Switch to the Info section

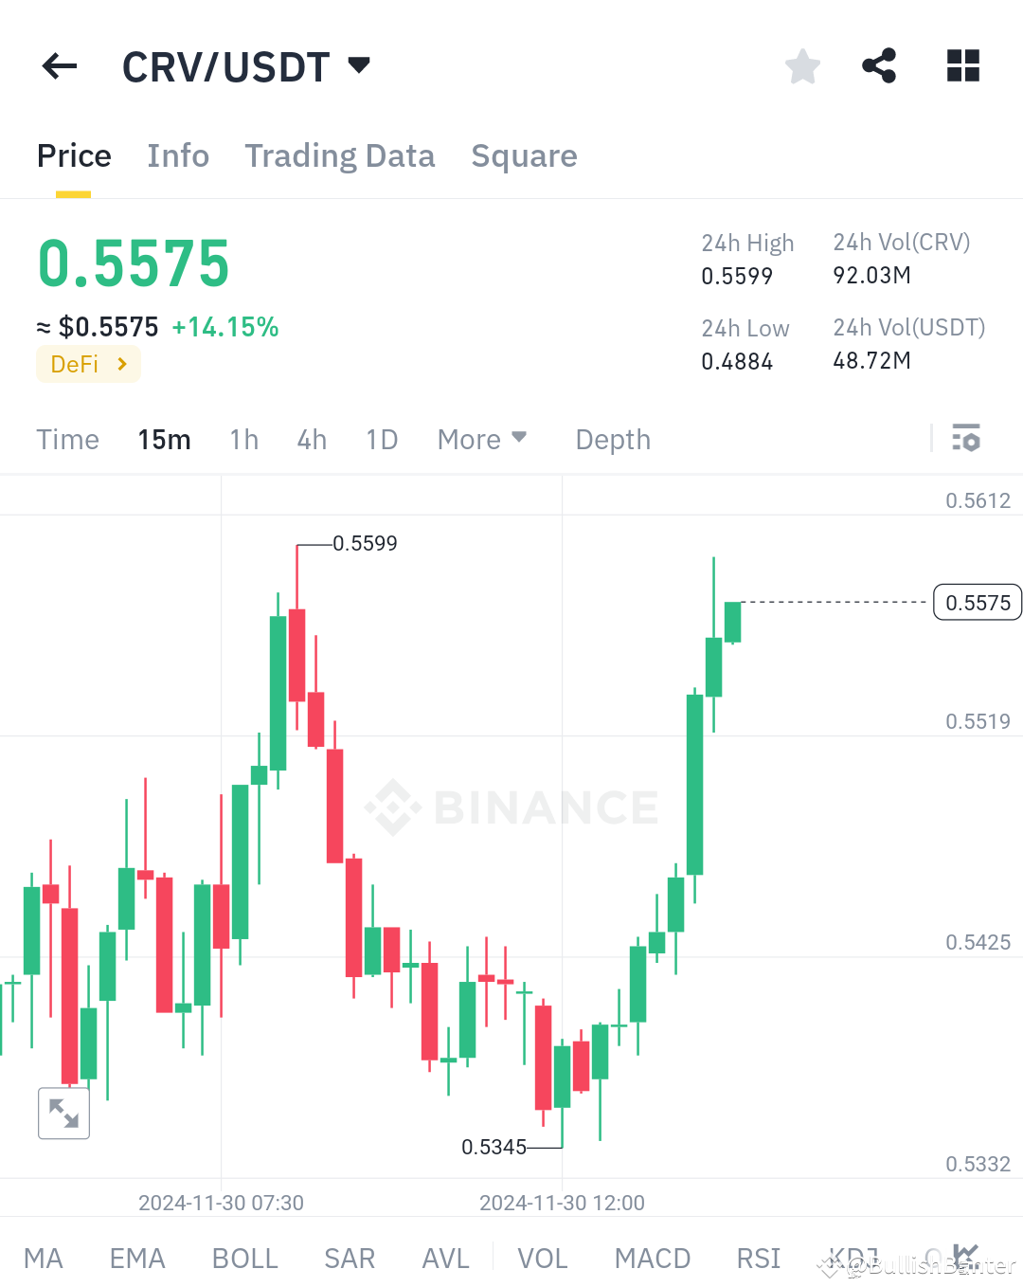(x=178, y=155)
